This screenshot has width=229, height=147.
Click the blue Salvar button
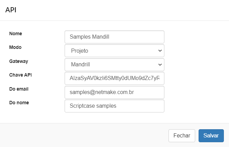211,135
